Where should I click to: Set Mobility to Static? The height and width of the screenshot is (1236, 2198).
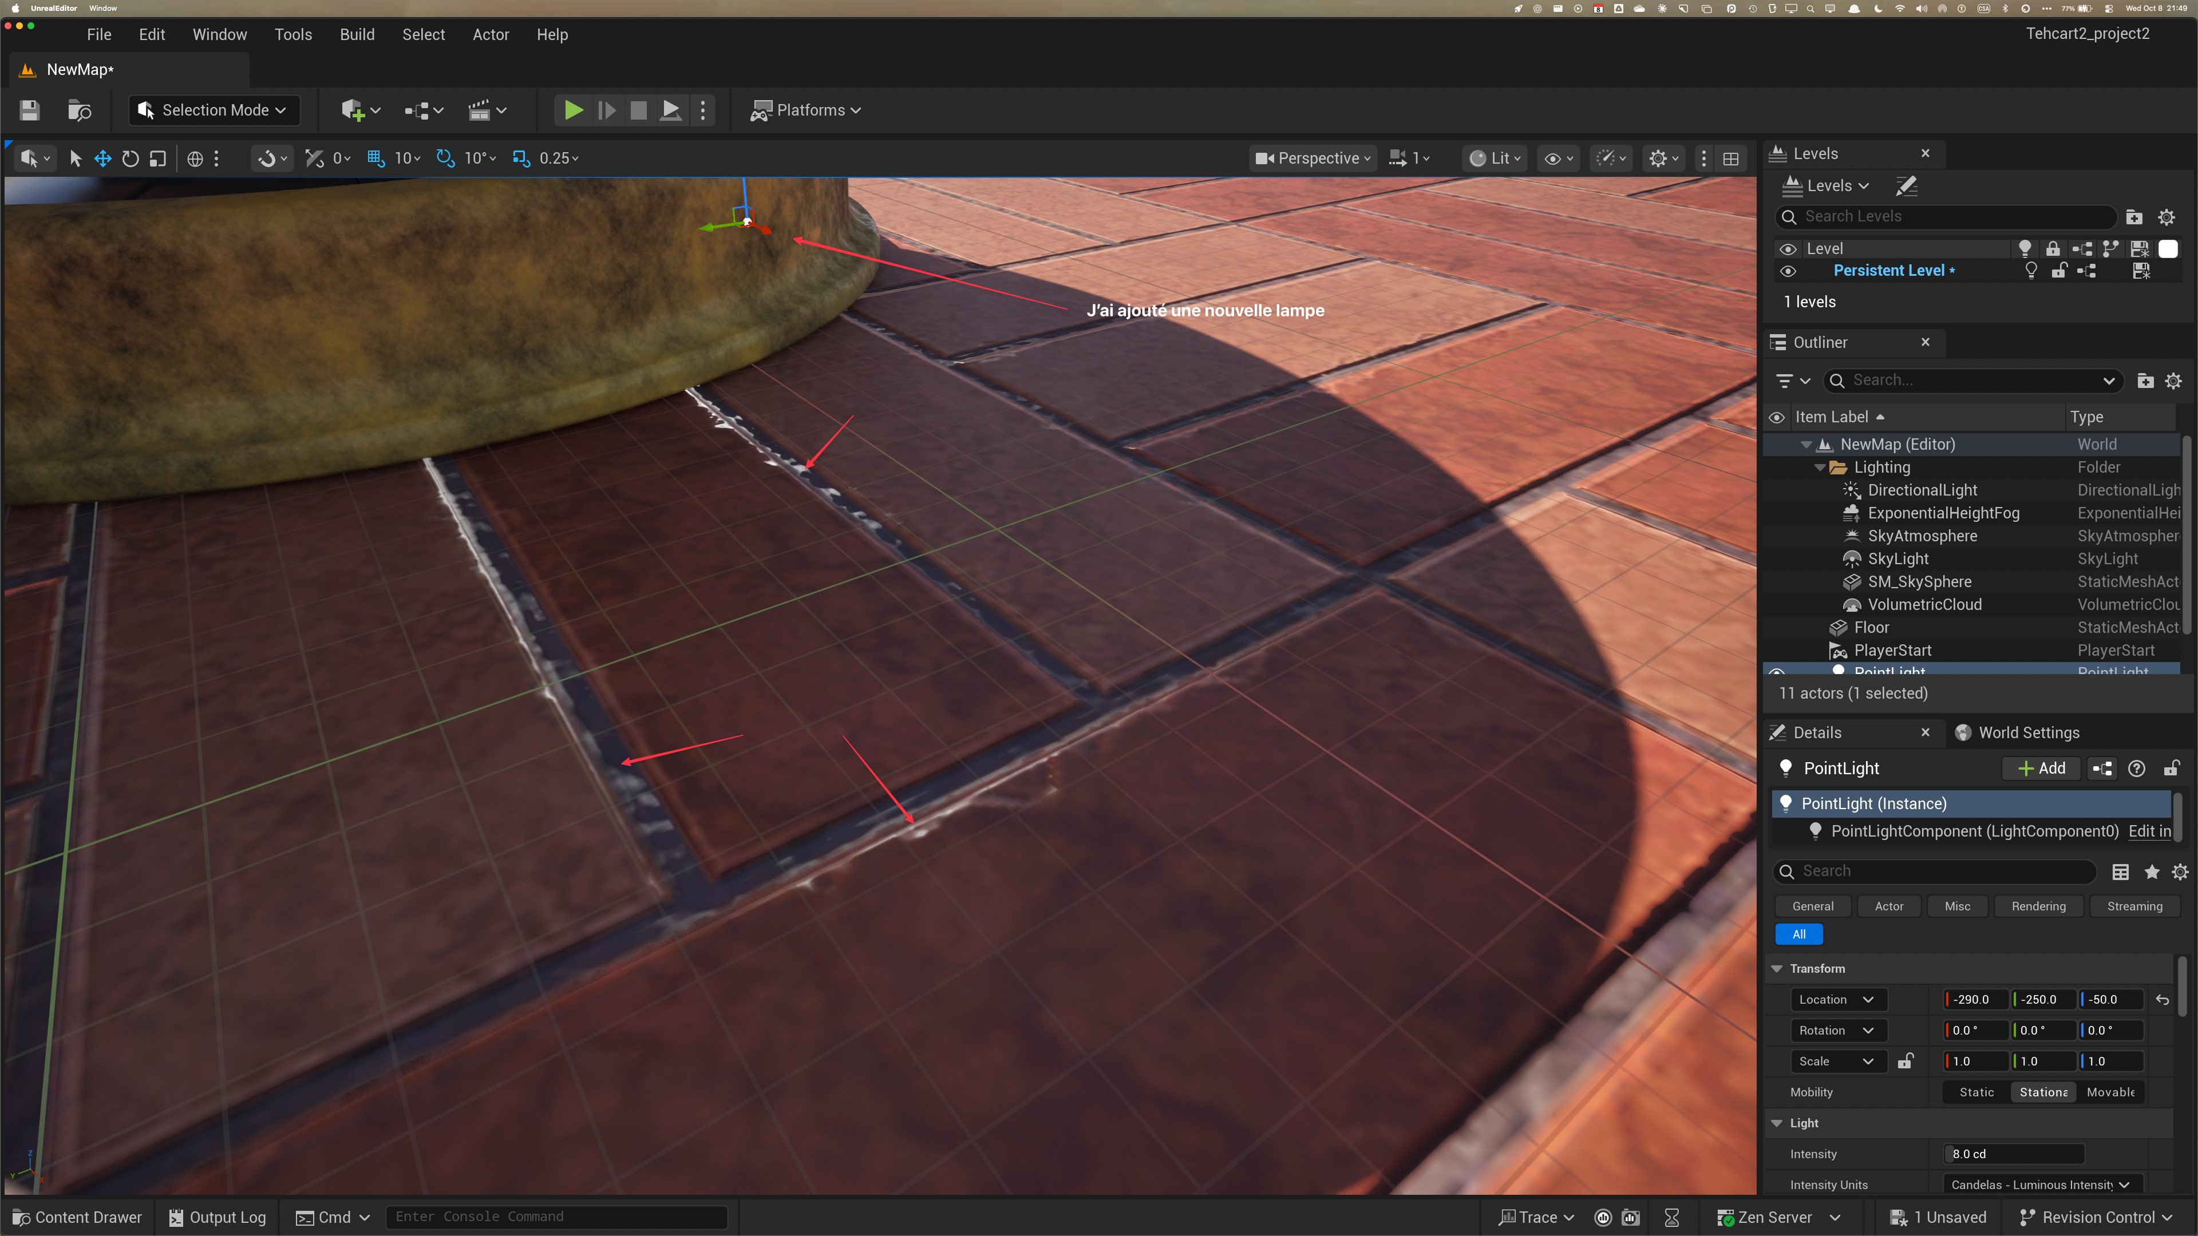pos(1976,1093)
